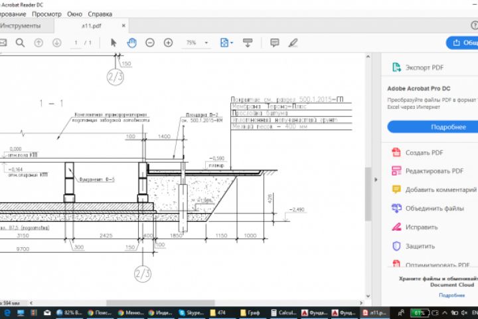Switch to the Инструменты tab

tap(20, 26)
